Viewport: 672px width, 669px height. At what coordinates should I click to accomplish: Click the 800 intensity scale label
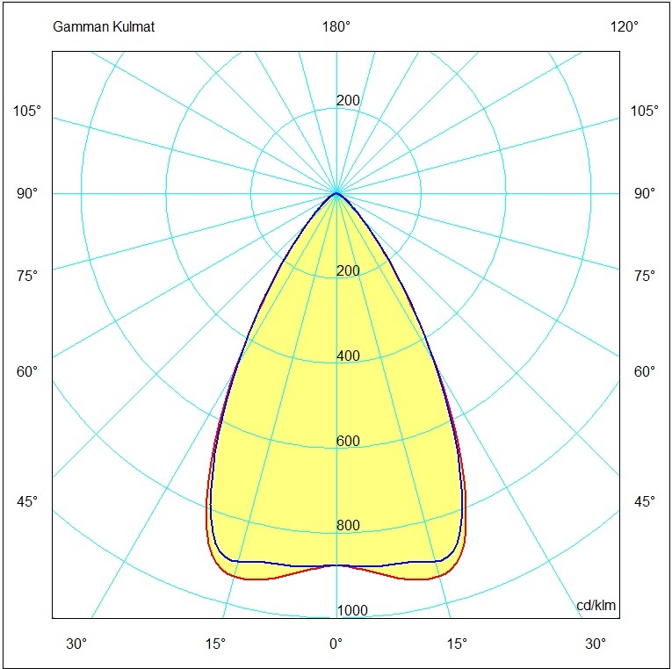point(348,526)
